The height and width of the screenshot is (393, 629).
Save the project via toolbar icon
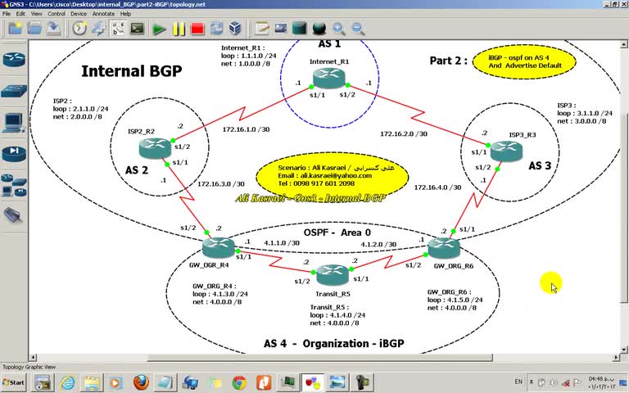tap(53, 29)
